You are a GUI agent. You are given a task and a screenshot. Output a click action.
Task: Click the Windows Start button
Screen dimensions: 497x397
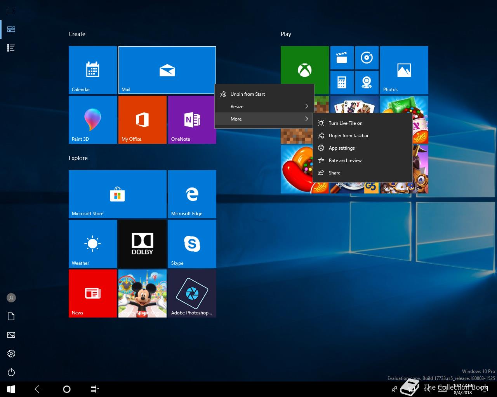[x=11, y=389]
